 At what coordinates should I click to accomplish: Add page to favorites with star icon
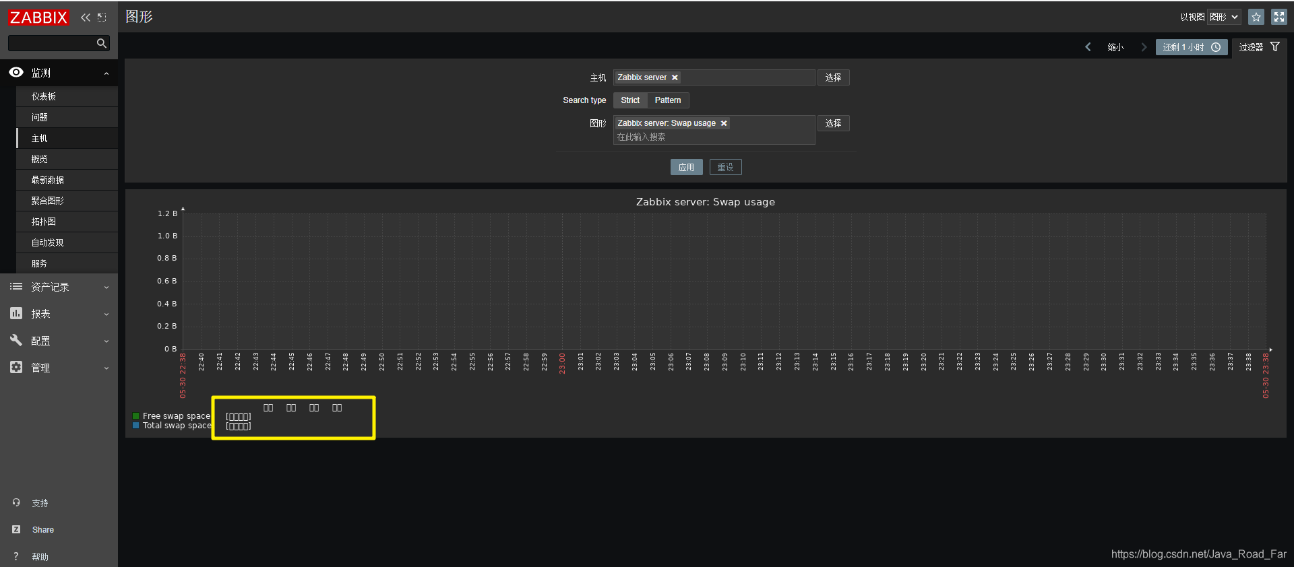[1256, 17]
